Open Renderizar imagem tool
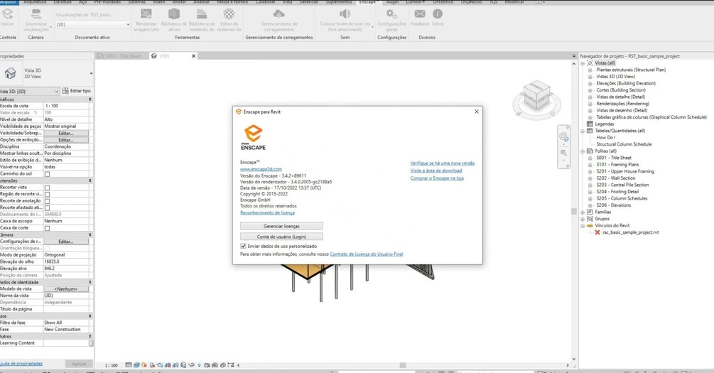The width and height of the screenshot is (714, 373). (x=146, y=14)
